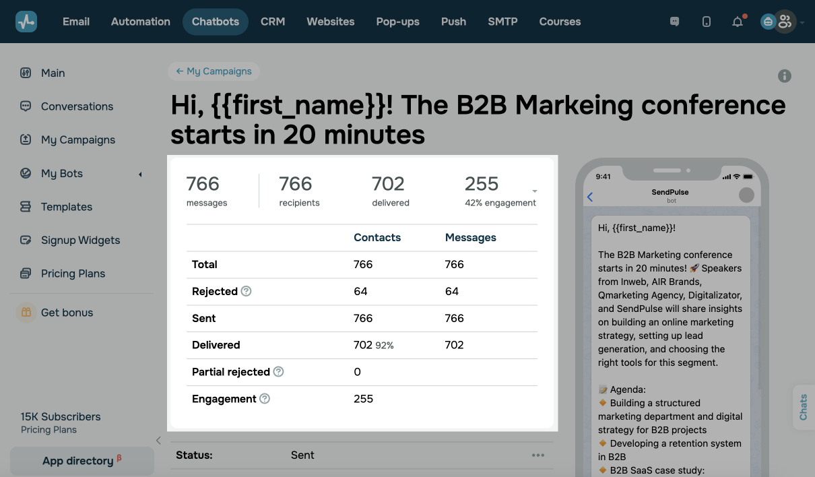815x477 pixels.
Task: Click the help icon next to Partial rejected
Action: 278,372
